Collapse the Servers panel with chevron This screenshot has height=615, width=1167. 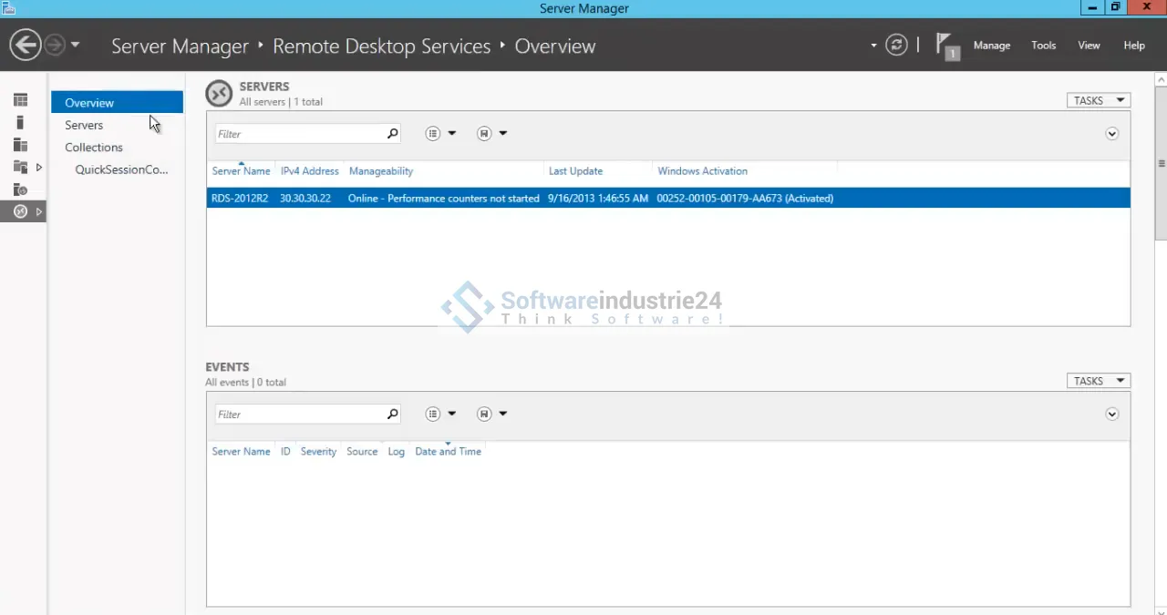1111,134
